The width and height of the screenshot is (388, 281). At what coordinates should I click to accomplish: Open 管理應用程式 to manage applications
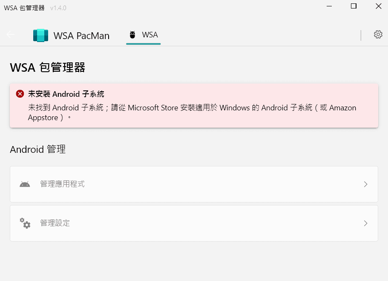[x=194, y=184]
